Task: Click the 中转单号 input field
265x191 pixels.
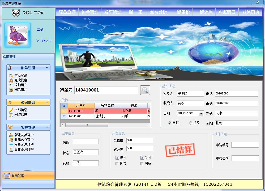Action: click(245, 145)
